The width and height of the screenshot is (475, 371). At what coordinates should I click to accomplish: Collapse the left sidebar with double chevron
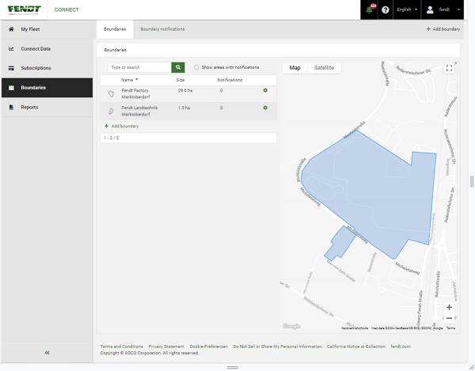click(x=47, y=352)
